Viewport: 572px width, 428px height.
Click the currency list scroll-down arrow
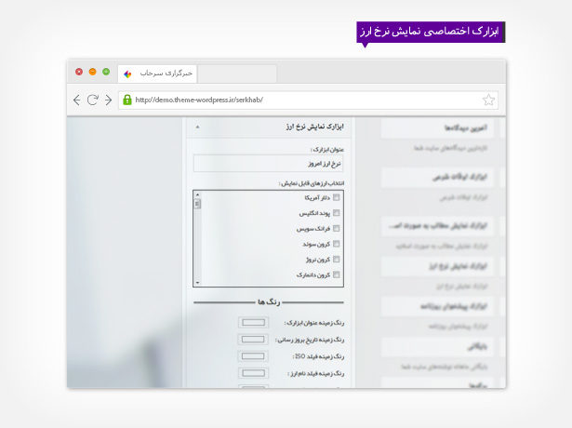click(x=197, y=281)
